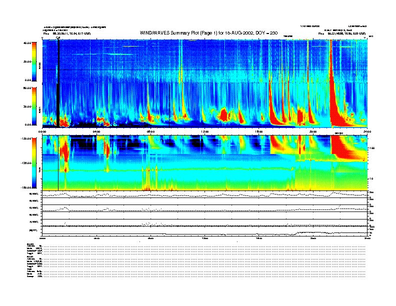Select the -120.00 tick on TNR color scale
Viewport: 396px width, 306px height.
click(x=26, y=138)
